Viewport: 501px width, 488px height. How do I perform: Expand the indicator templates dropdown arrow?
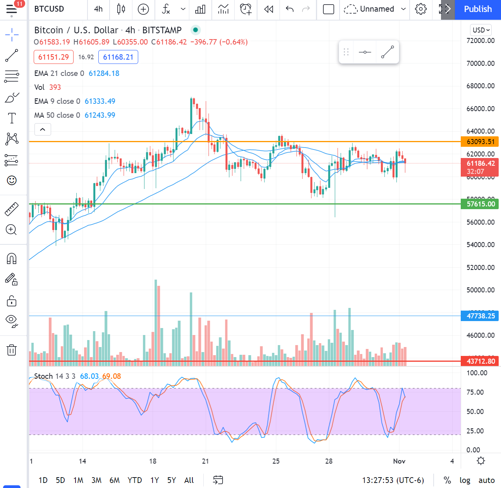coord(183,9)
